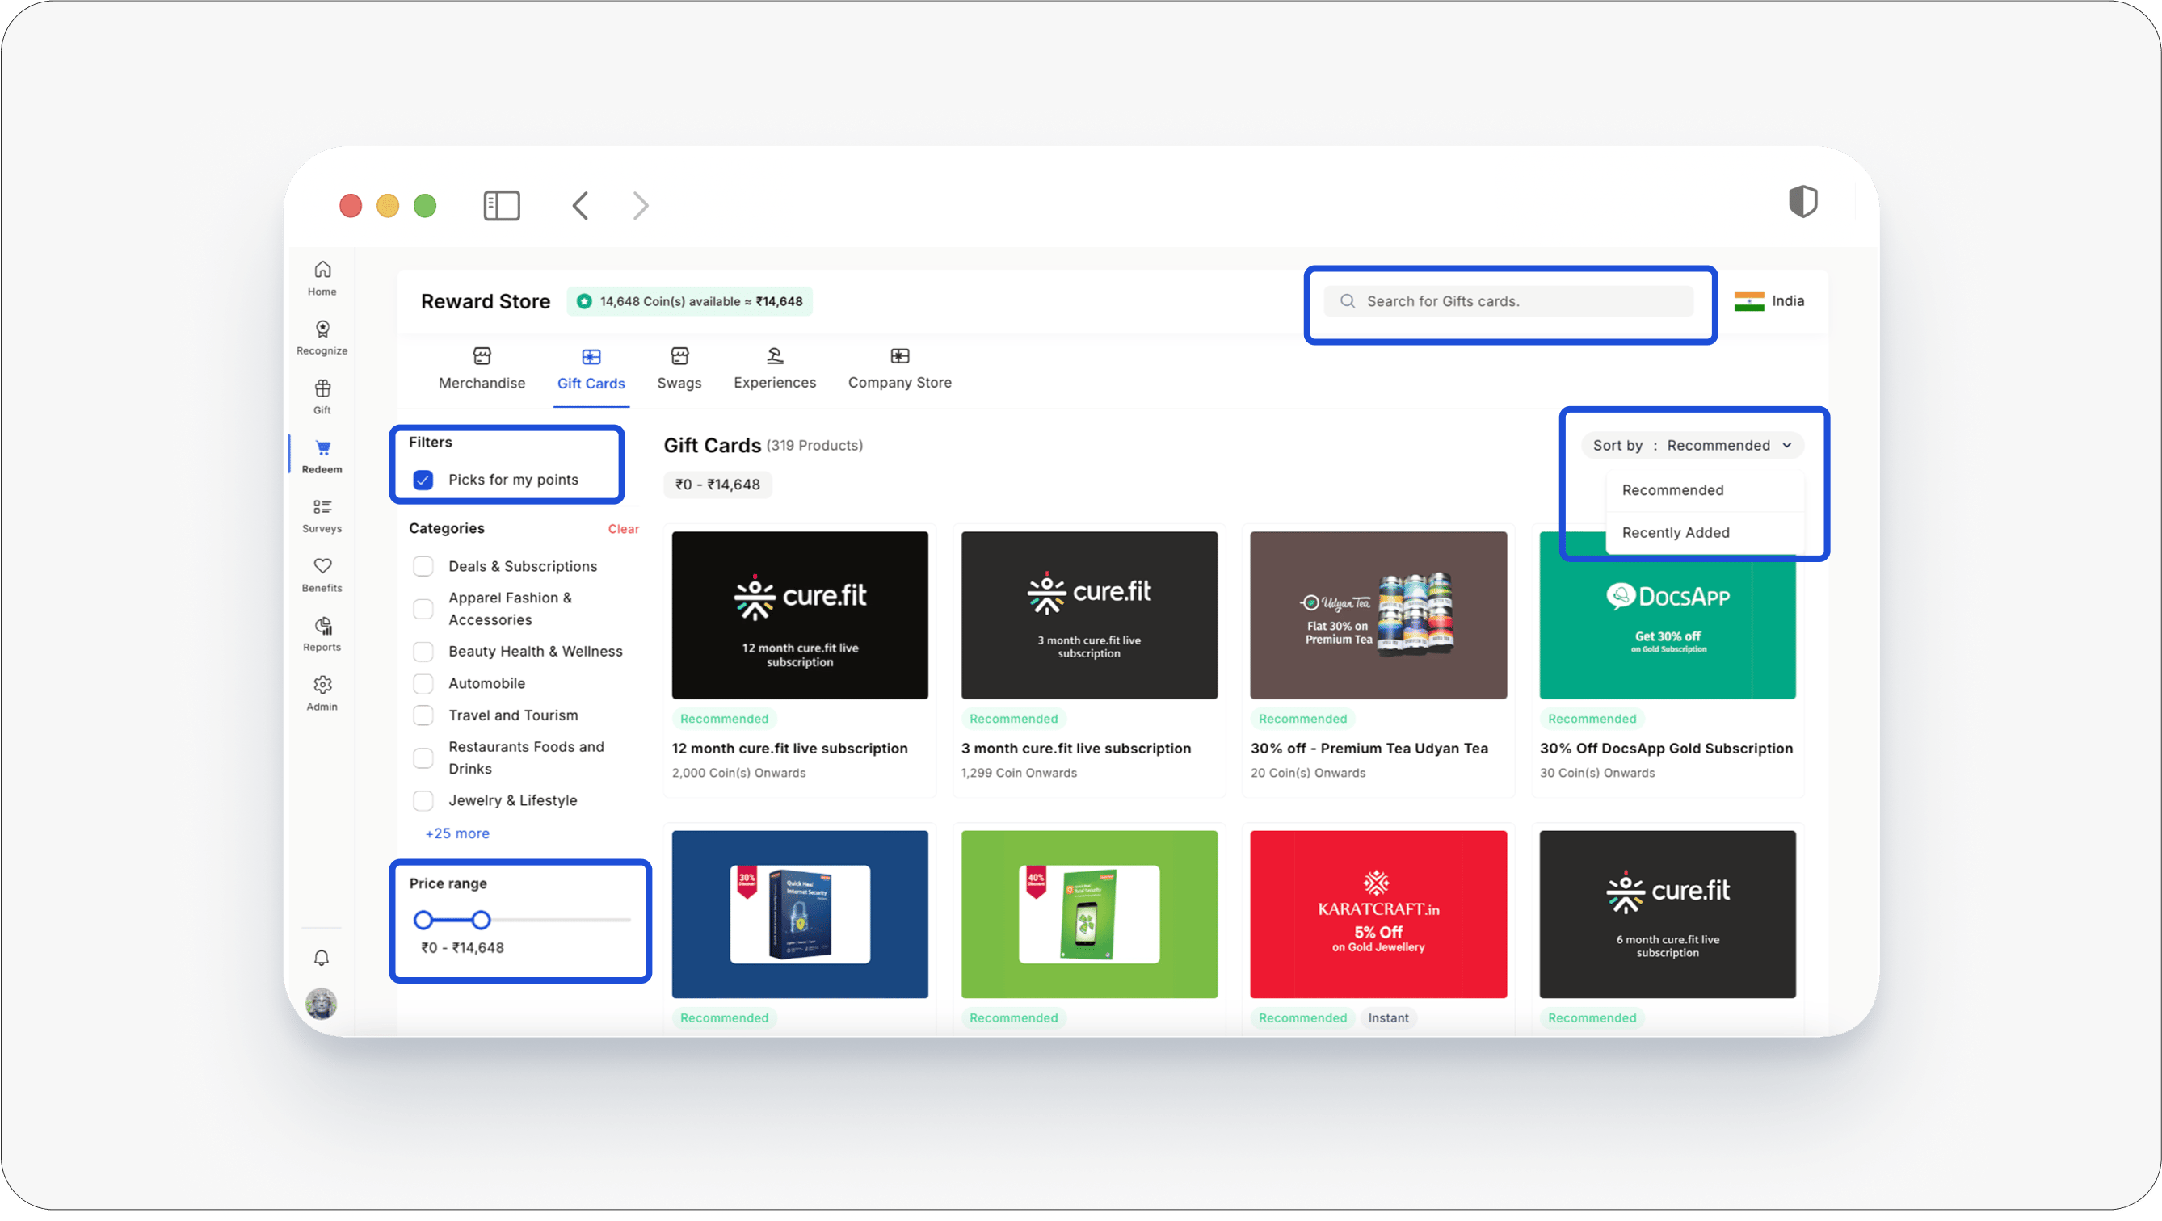Click the ₹0 - ₹14,648 price filter chip
The width and height of the screenshot is (2162, 1221).
[717, 485]
